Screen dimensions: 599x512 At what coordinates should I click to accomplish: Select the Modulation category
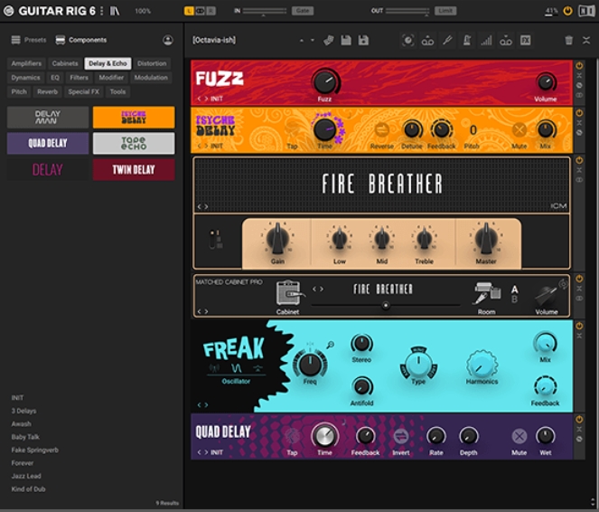pos(151,78)
